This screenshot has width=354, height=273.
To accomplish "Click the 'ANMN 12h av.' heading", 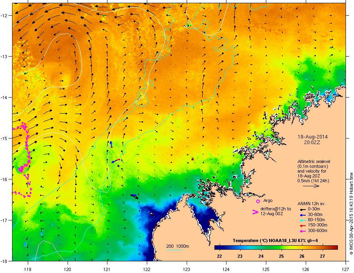I will coord(311,204).
